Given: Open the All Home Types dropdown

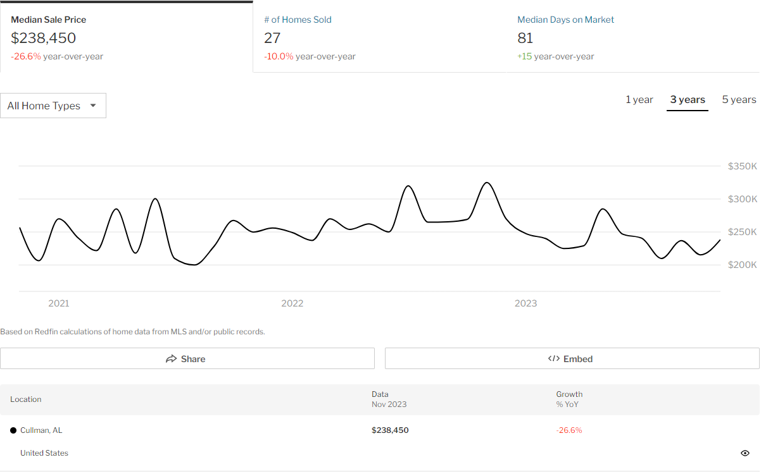Looking at the screenshot, I should click(53, 106).
